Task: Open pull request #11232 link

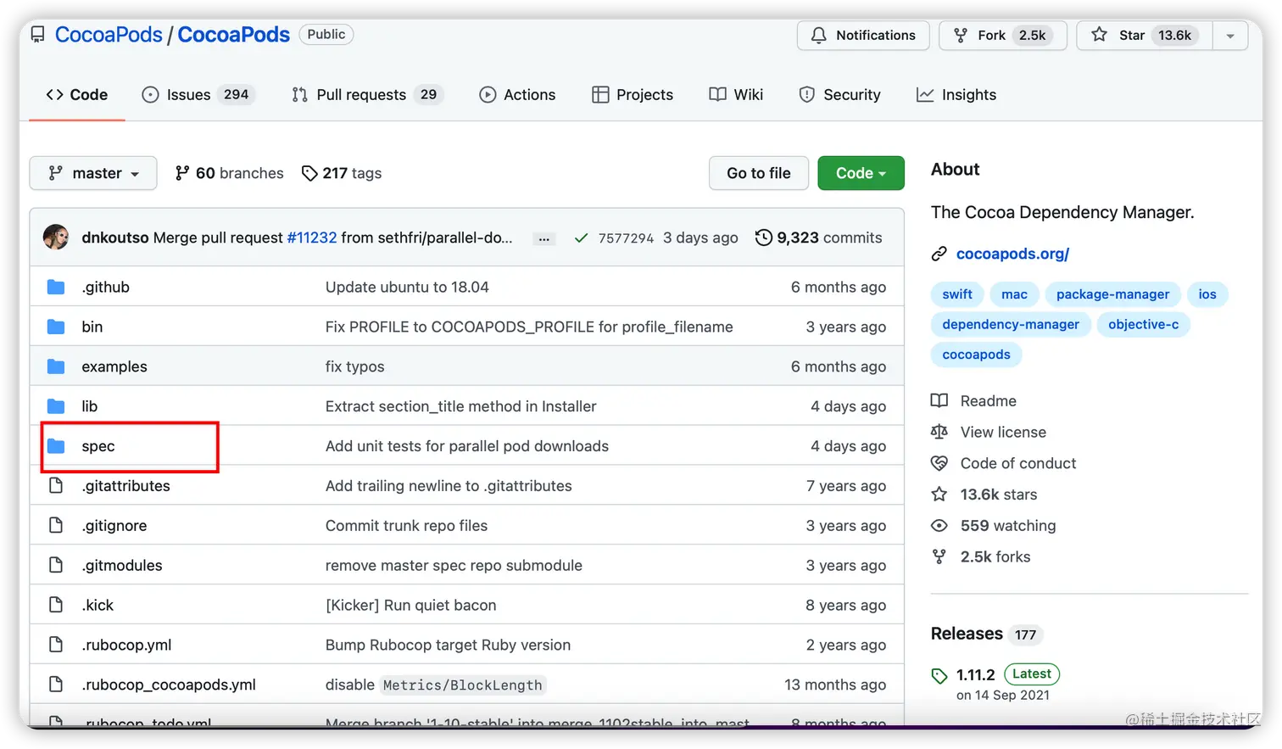Action: tap(312, 238)
